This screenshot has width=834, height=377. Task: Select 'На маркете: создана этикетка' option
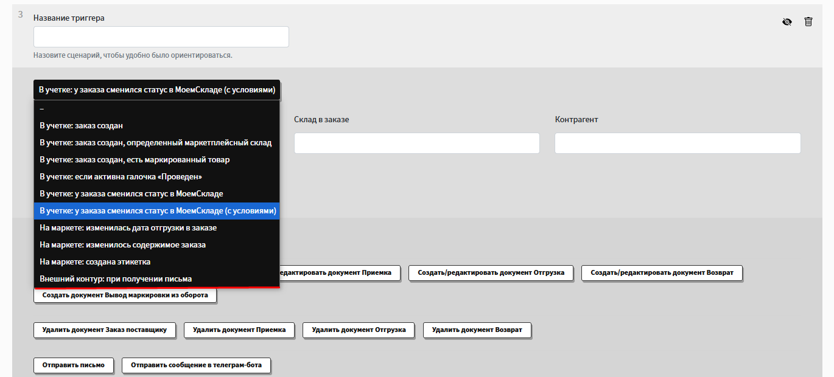157,262
